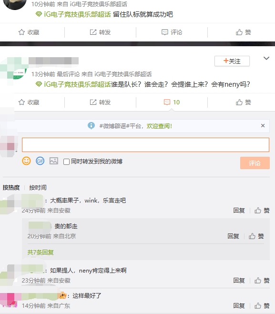Open source link in 13分钟前 最后评论 line
Image resolution: width=275 pixels, height=314 pixels.
pos(123,74)
